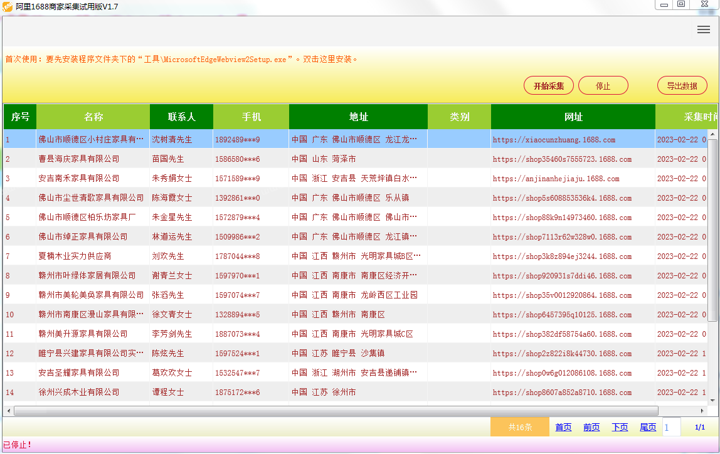This screenshot has width=720, height=454.
Task: Jump to last page via 尾页
Action: tap(648, 428)
